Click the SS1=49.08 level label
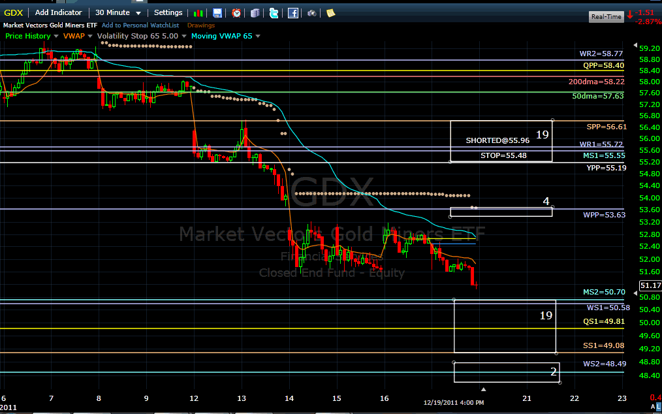The image size is (662, 414). coord(604,345)
